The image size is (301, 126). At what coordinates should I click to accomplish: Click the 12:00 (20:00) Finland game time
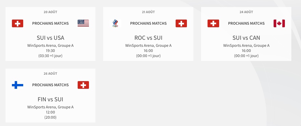click(51, 115)
